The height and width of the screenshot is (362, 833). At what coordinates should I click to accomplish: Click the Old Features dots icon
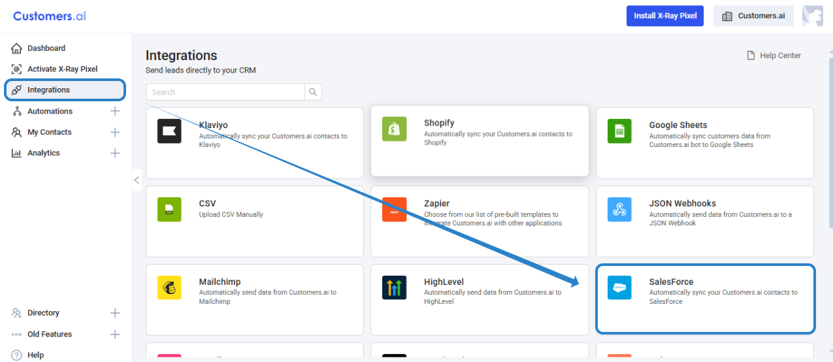click(x=16, y=334)
